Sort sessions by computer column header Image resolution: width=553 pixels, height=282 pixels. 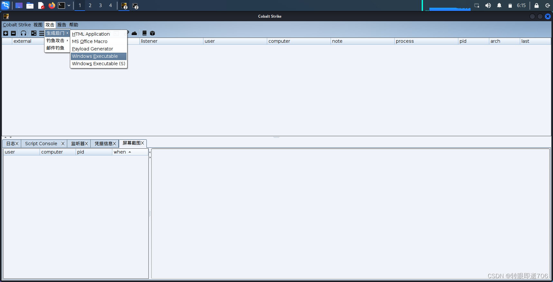299,41
